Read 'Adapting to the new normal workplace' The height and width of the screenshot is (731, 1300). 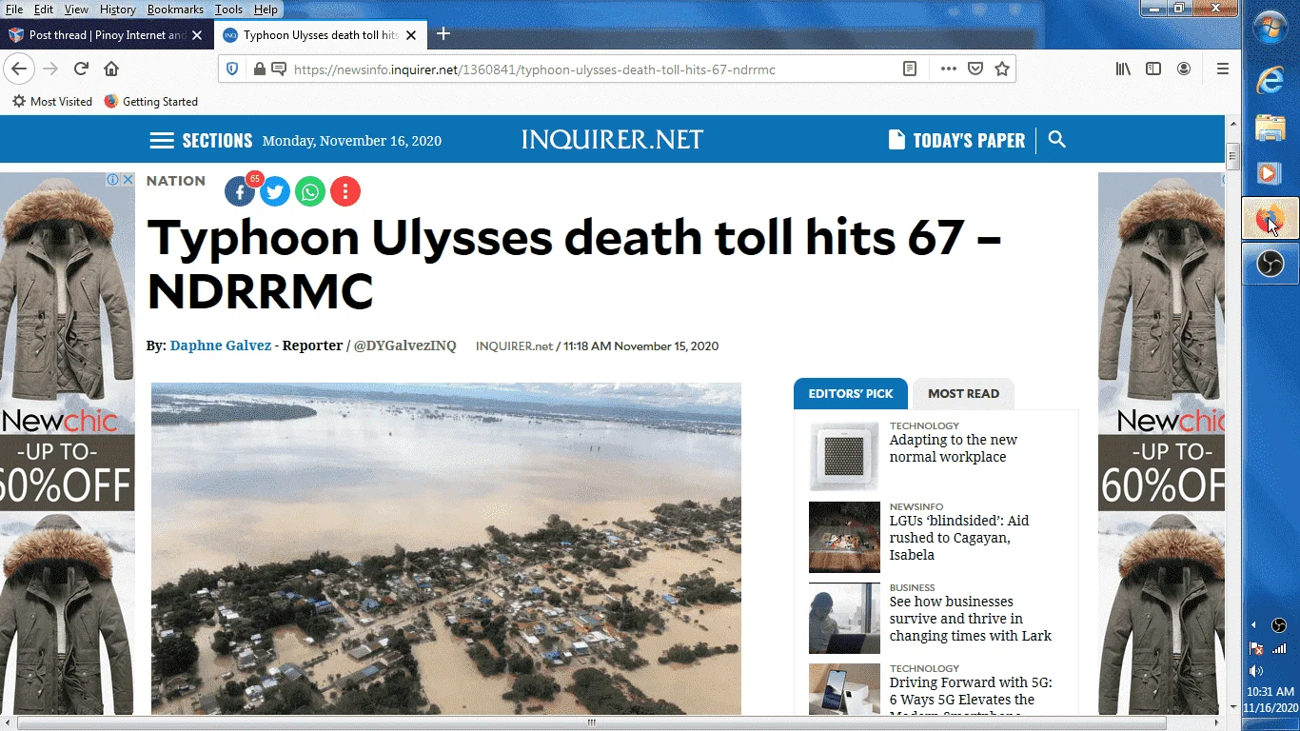(954, 448)
